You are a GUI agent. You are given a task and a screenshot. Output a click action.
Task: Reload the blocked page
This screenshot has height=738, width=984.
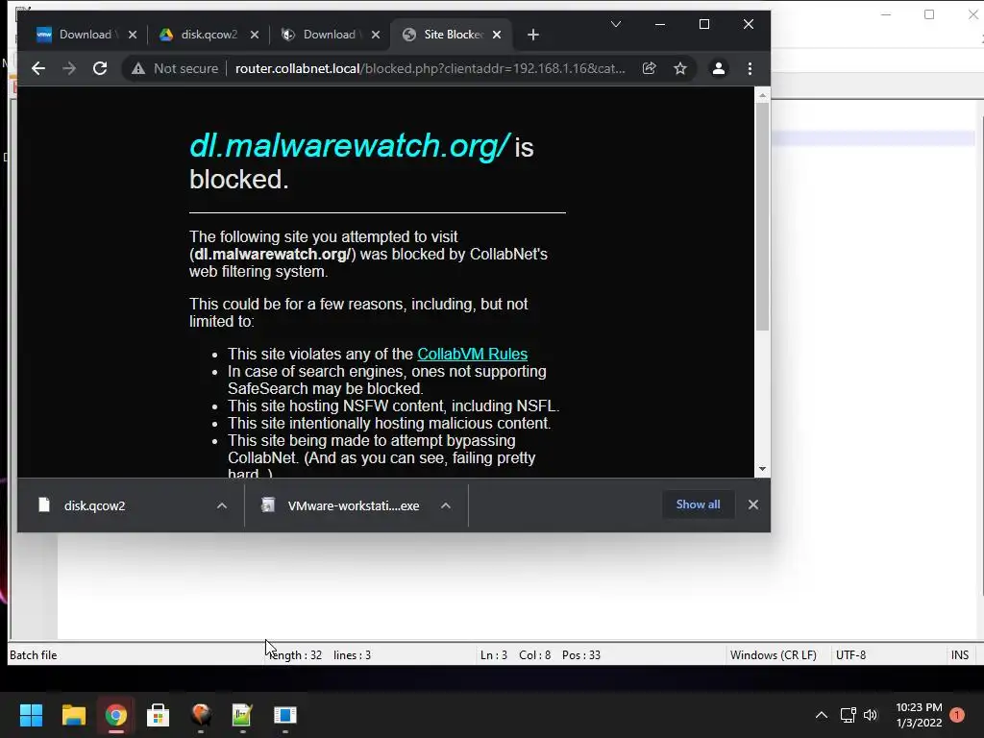pyautogui.click(x=100, y=68)
